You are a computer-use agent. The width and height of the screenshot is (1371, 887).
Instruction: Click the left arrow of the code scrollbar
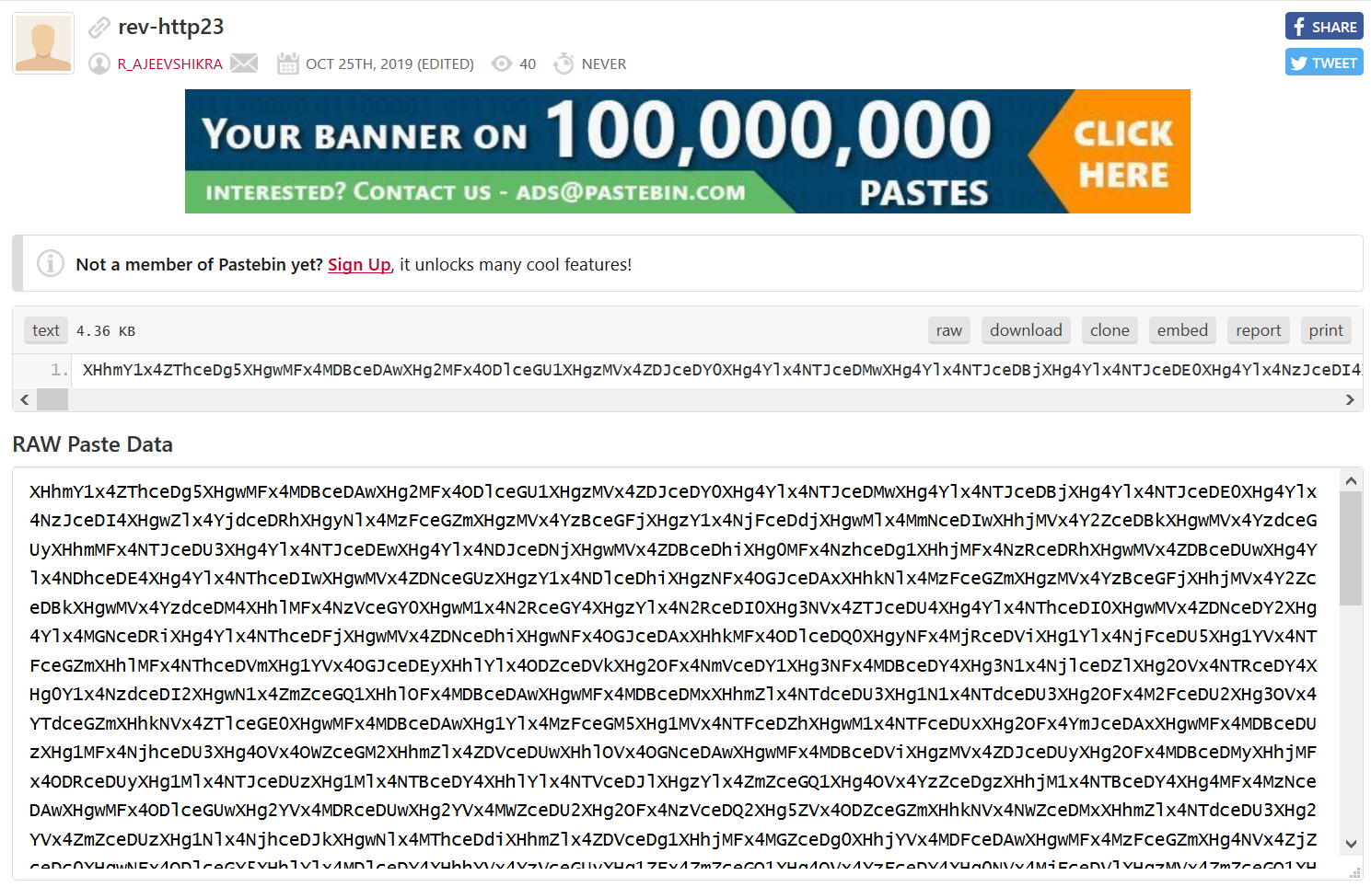pyautogui.click(x=25, y=399)
